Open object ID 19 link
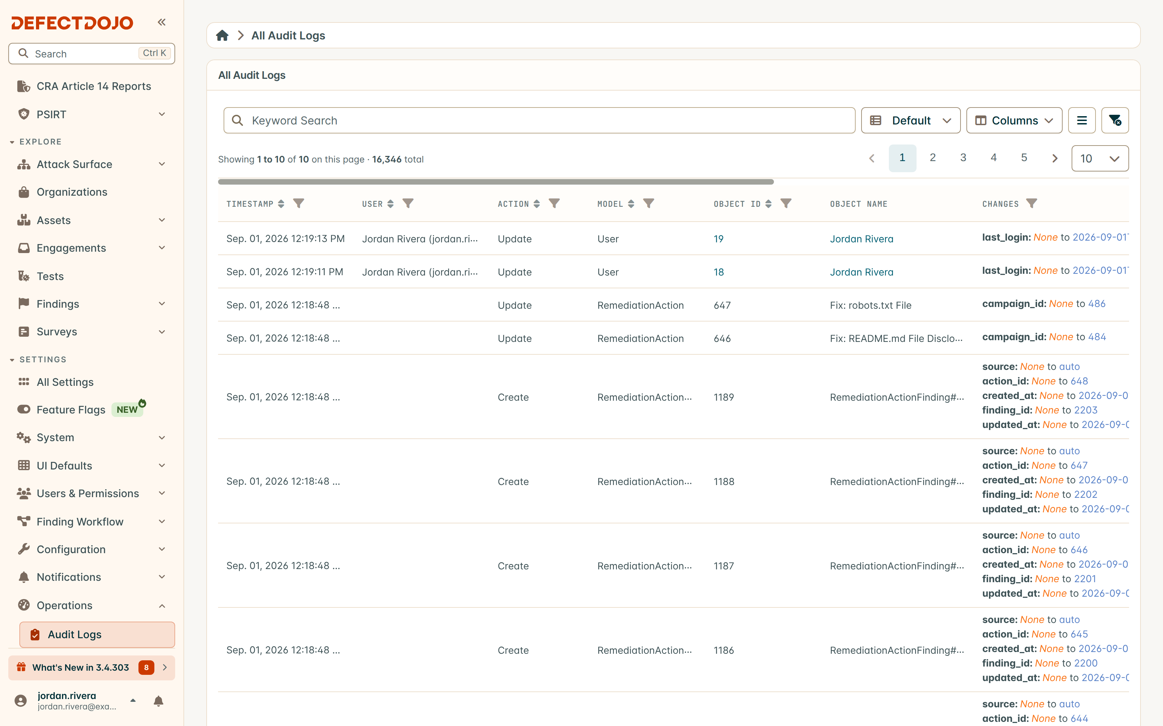Image resolution: width=1163 pixels, height=726 pixels. click(719, 239)
